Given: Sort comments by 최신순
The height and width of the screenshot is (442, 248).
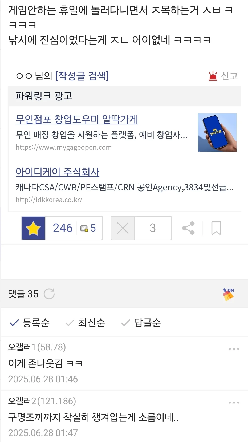Looking at the screenshot, I should [x=85, y=323].
